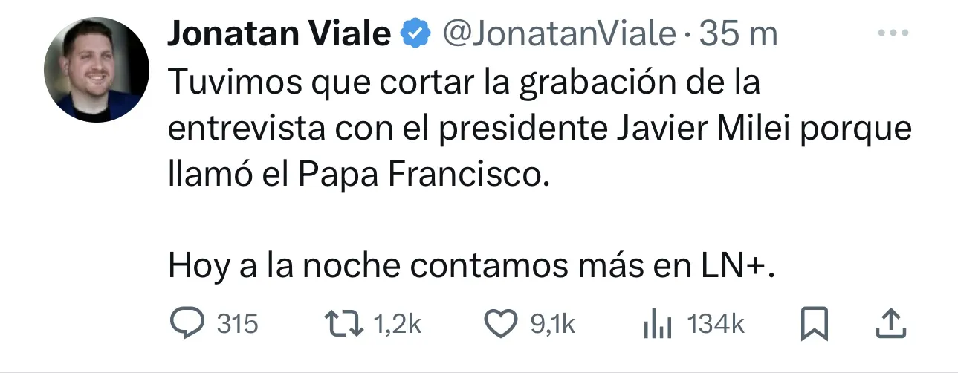Repost the tweet with the retweet icon
The width and height of the screenshot is (958, 373).
[x=346, y=324]
